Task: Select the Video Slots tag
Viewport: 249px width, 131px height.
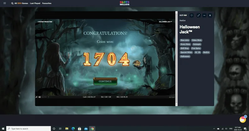Action: (197, 40)
